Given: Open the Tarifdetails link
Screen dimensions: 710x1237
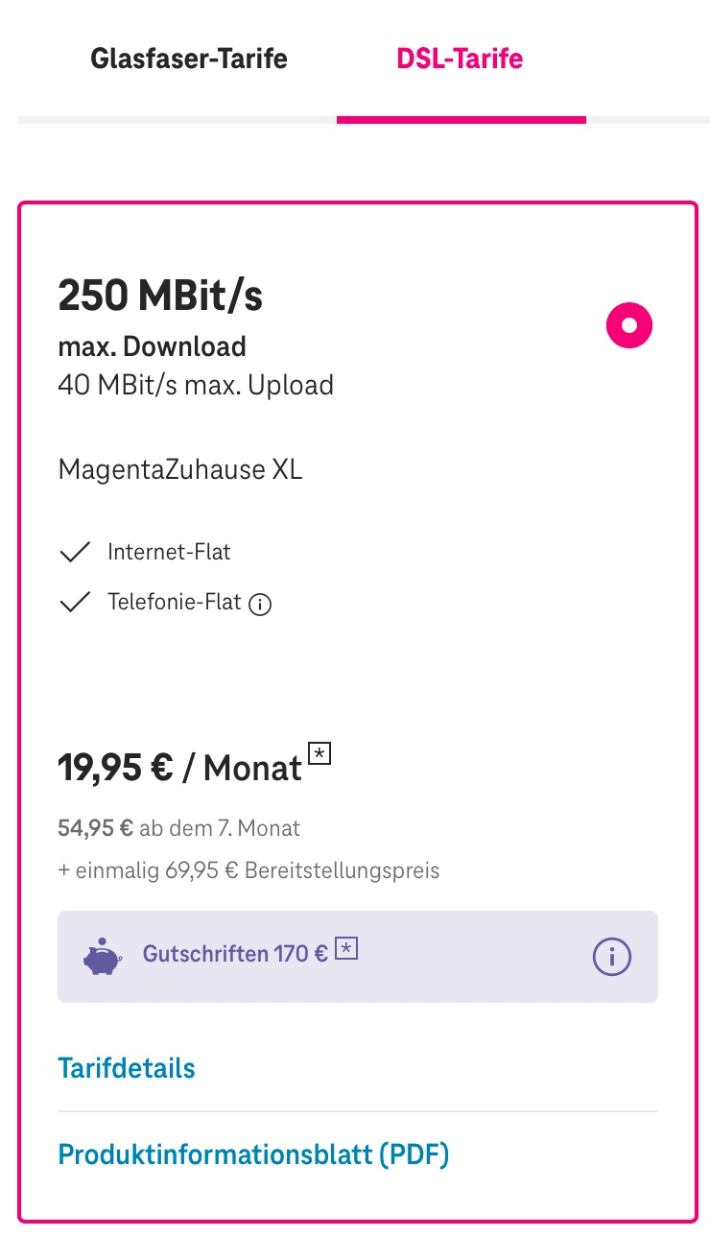Looking at the screenshot, I should click(127, 1068).
